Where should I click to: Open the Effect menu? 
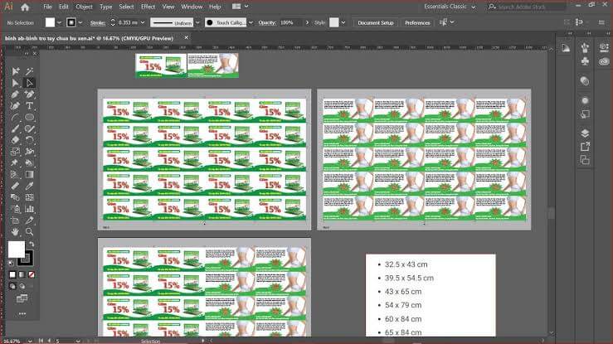coord(148,7)
